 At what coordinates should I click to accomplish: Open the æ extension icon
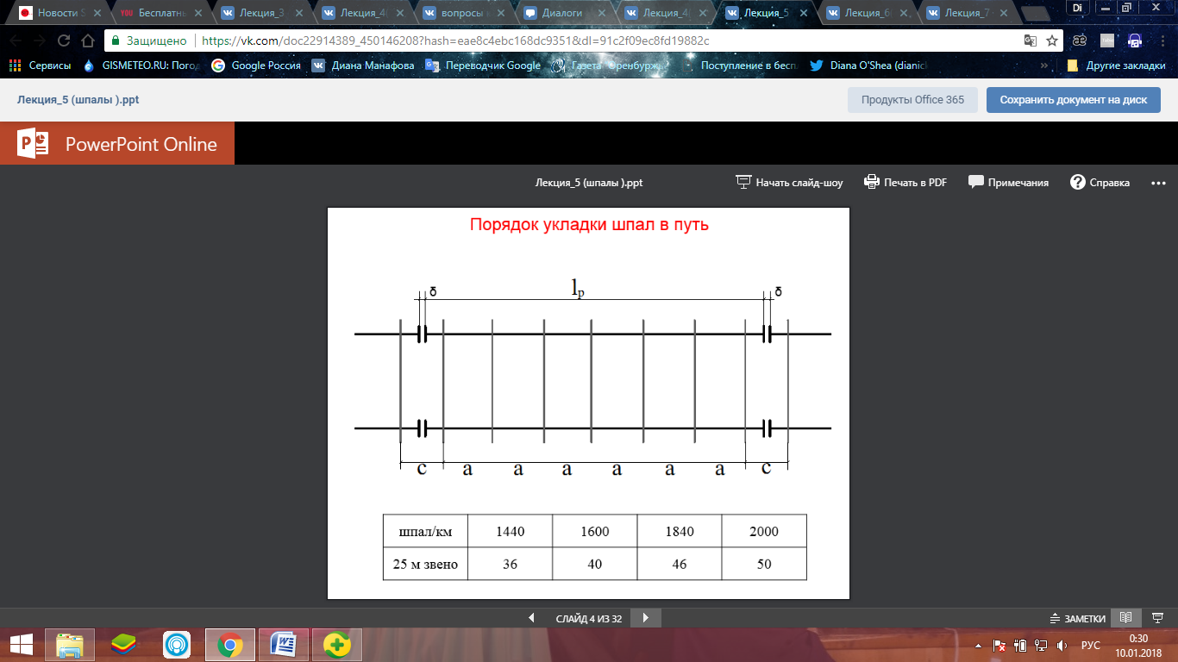click(1079, 41)
